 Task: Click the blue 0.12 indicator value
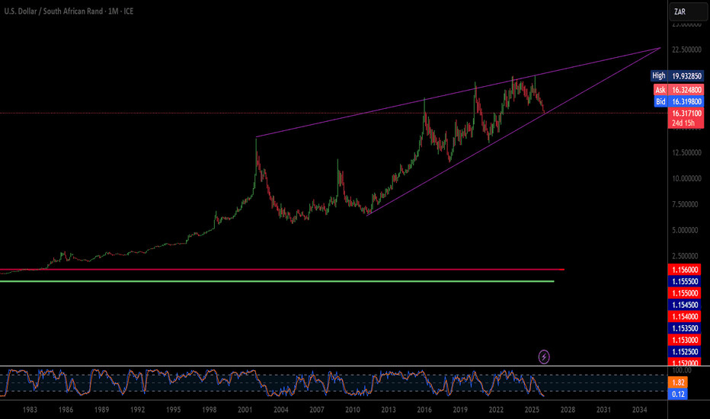coord(680,393)
